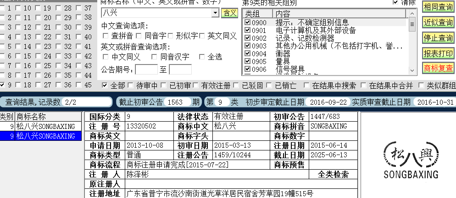Tick the 全选 checkbox
Screen dimensions: 456x198
click(x=202, y=57)
